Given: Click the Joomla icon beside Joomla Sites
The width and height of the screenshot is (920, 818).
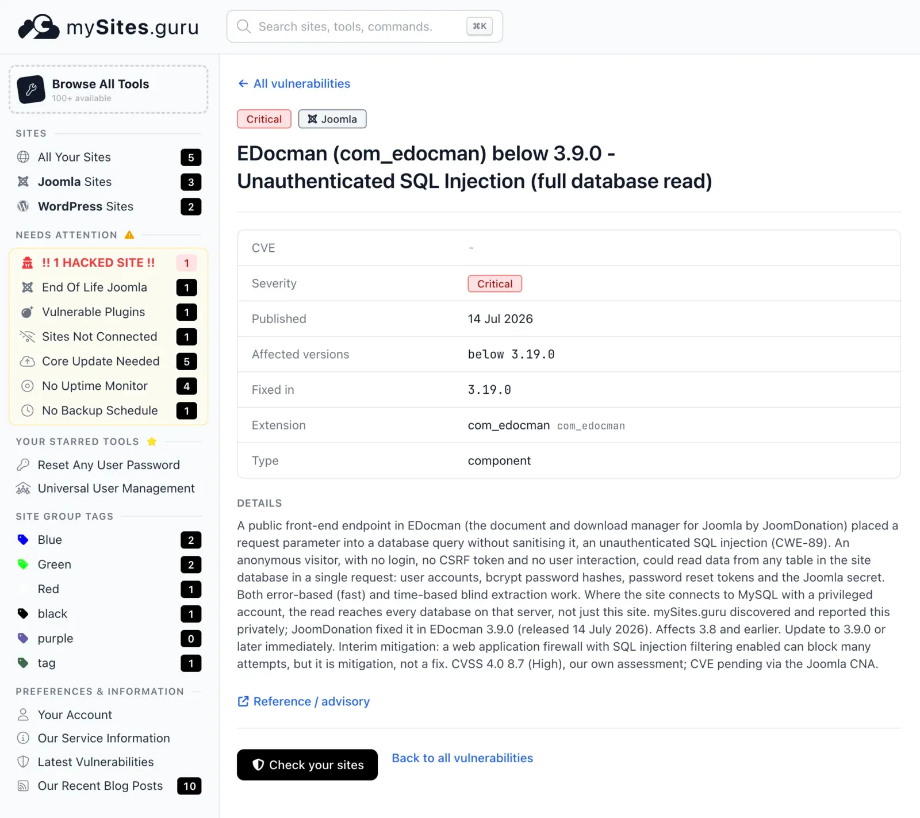Looking at the screenshot, I should pyautogui.click(x=23, y=182).
